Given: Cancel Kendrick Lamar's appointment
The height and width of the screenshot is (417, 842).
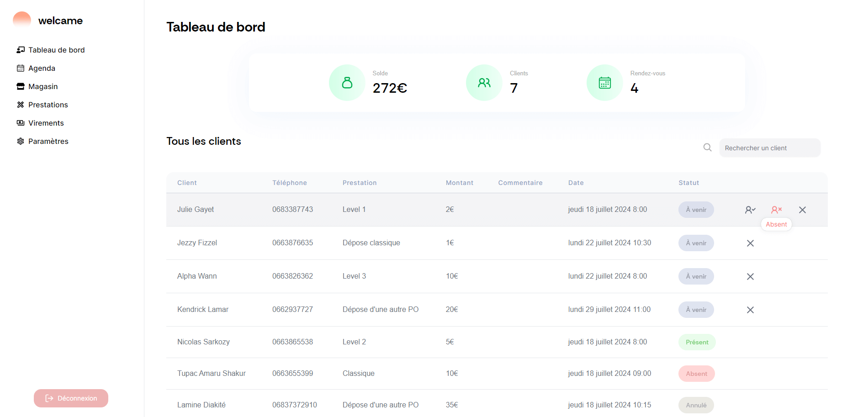Looking at the screenshot, I should pos(750,310).
